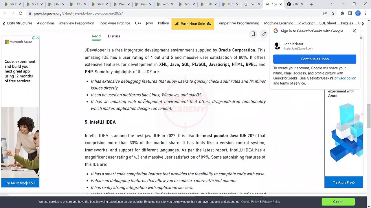This screenshot has height=208, width=371.
Task: Open Competitive Programming topic
Action: point(238,23)
